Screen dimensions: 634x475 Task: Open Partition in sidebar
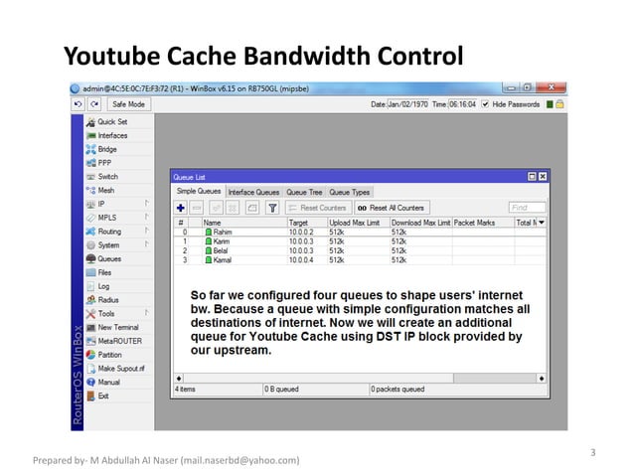(x=118, y=355)
